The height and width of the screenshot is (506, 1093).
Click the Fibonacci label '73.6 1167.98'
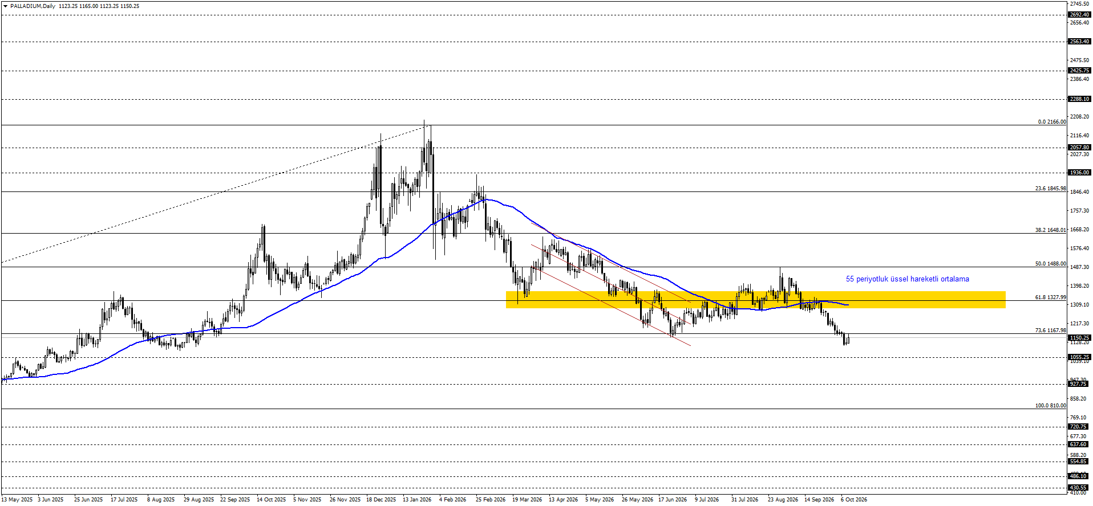1051,330
